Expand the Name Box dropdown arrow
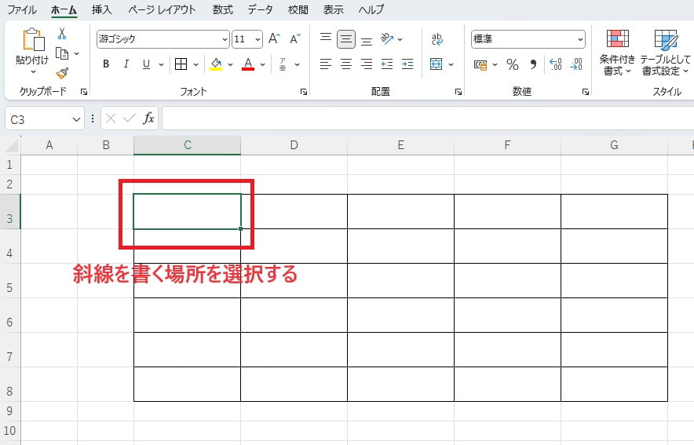This screenshot has height=445, width=694. coord(76,119)
